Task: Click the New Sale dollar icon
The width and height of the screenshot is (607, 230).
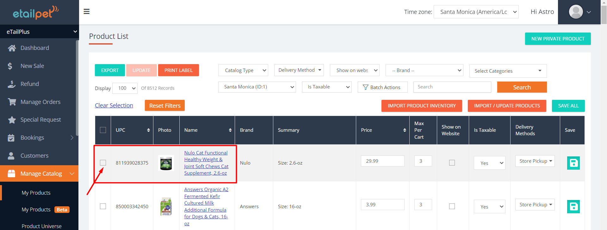Action: [10, 66]
